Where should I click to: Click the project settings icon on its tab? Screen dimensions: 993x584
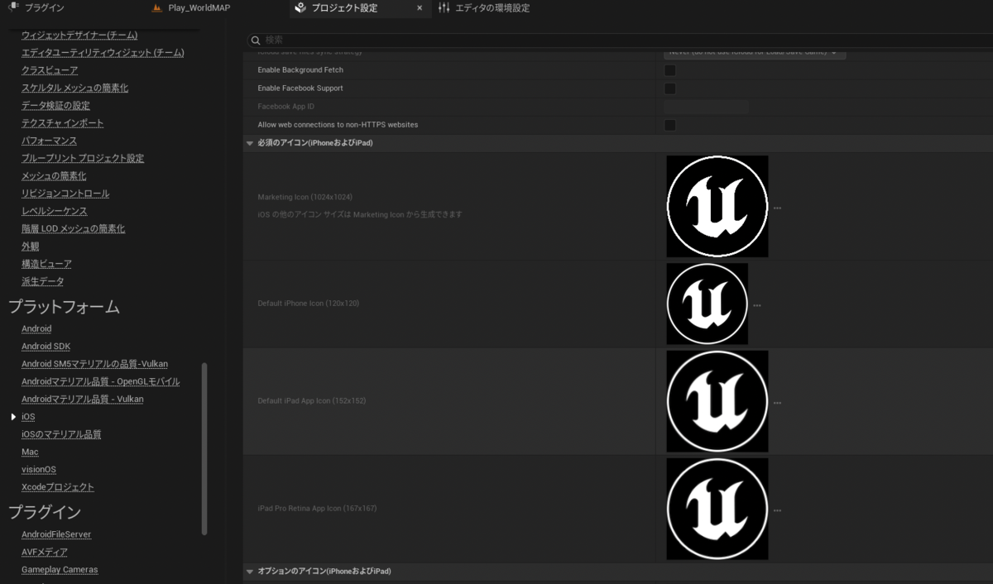pyautogui.click(x=300, y=7)
